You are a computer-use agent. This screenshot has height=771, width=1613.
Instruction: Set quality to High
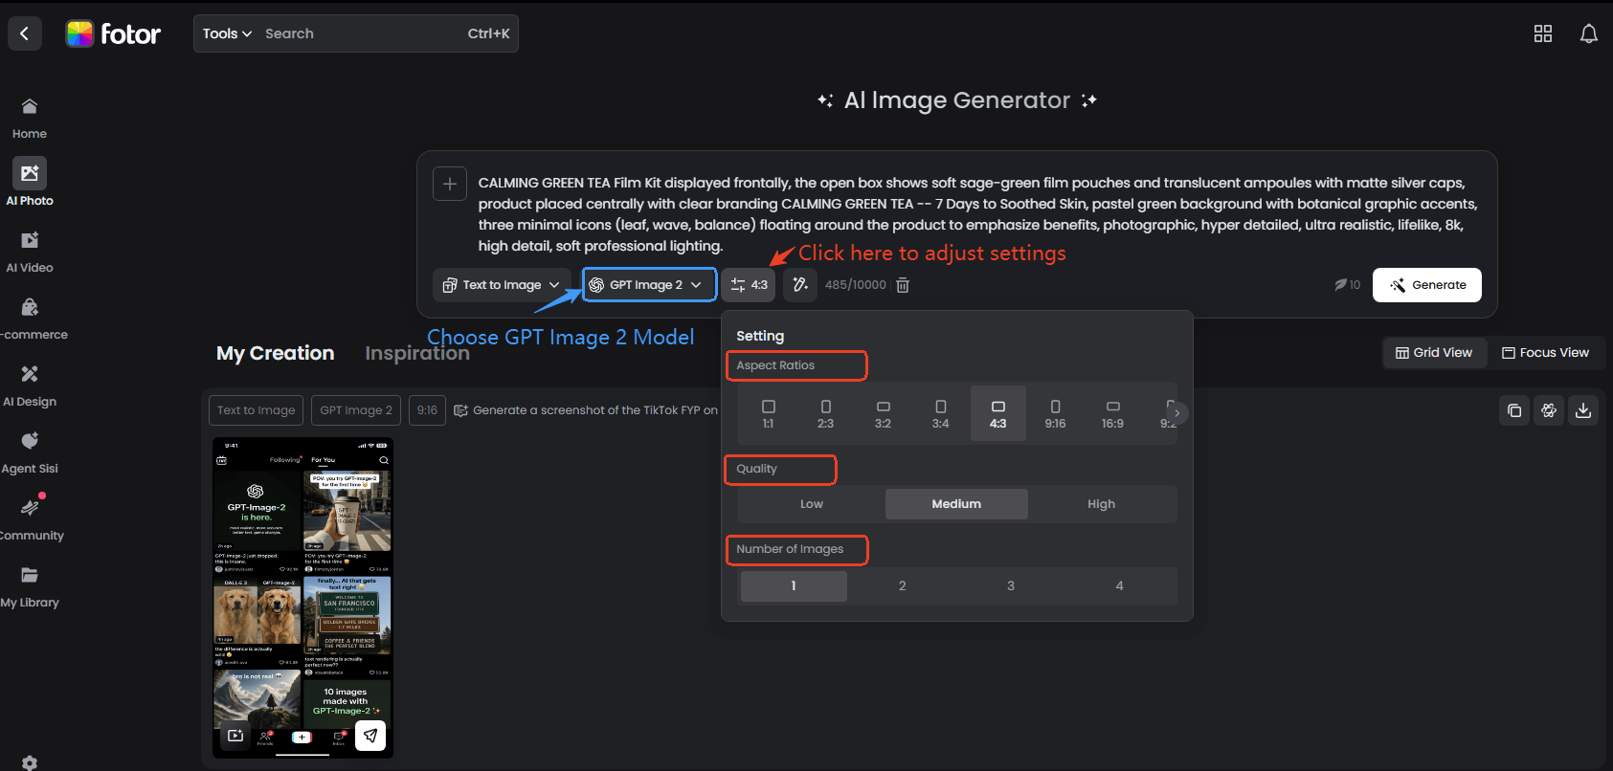(1101, 504)
